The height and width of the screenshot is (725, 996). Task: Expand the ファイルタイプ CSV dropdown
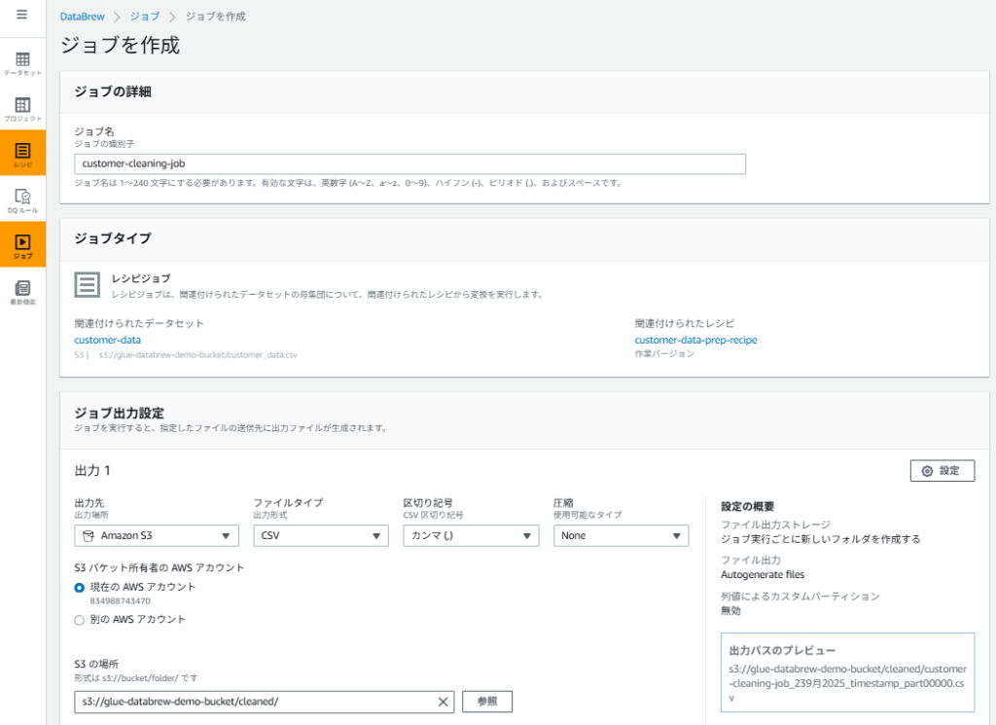pyautogui.click(x=321, y=536)
